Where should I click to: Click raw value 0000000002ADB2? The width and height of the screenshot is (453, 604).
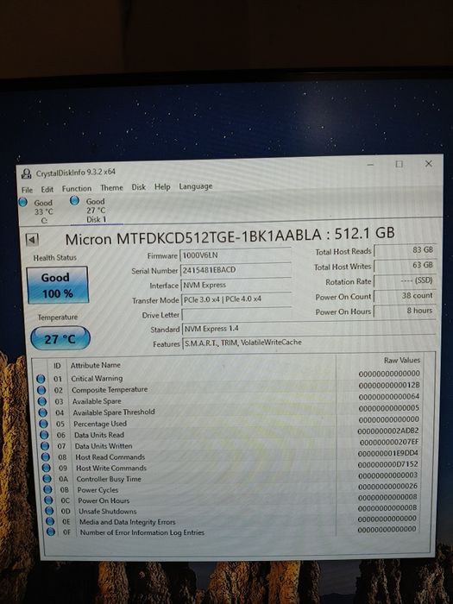pyautogui.click(x=388, y=431)
